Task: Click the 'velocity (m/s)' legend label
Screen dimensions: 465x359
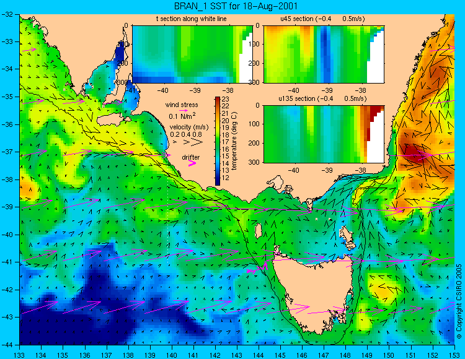Action: [189, 127]
